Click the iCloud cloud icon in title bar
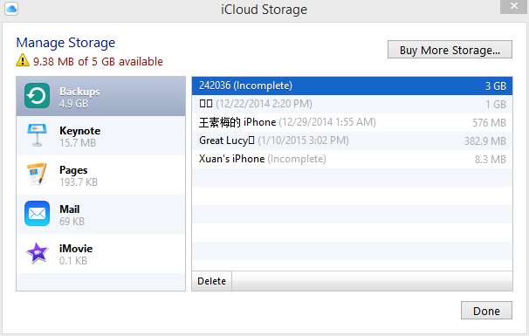This screenshot has width=529, height=336. click(x=11, y=9)
